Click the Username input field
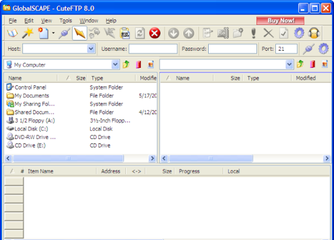 [153, 49]
